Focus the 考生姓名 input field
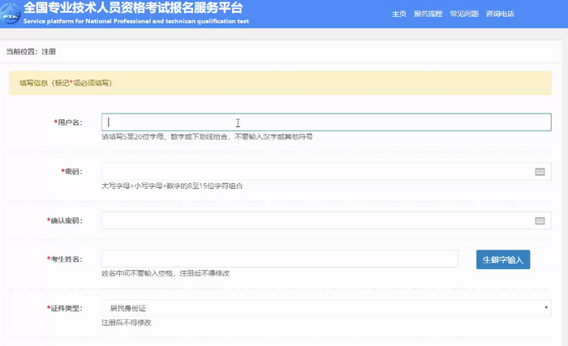 click(x=279, y=259)
